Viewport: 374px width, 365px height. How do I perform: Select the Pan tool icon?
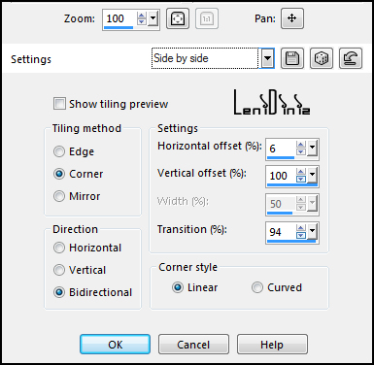[x=292, y=18]
